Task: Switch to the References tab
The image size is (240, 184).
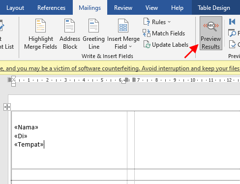Action: (x=51, y=8)
